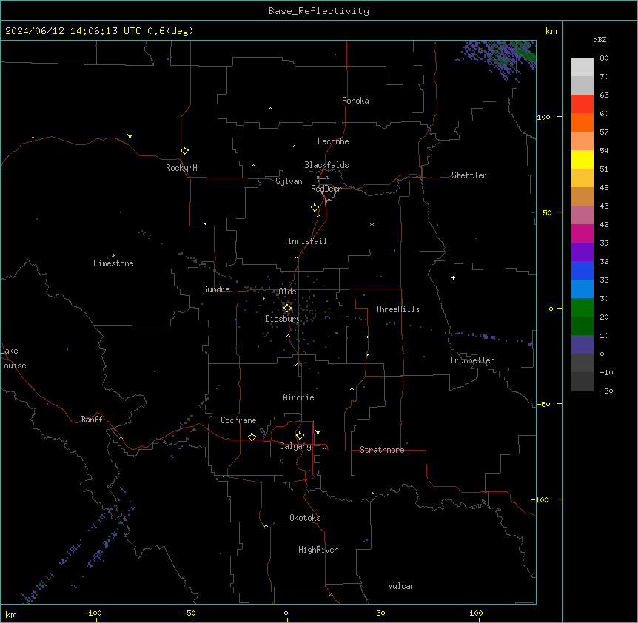Image resolution: width=638 pixels, height=623 pixels.
Task: Select the yellow diamond marker below Cochrane
Action: (x=252, y=437)
